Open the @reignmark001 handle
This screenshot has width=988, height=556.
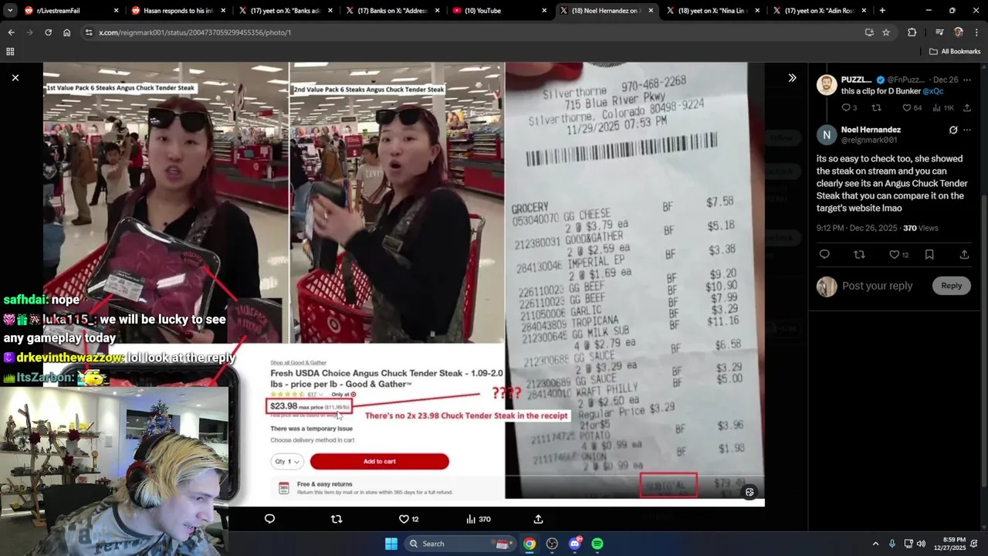point(869,141)
